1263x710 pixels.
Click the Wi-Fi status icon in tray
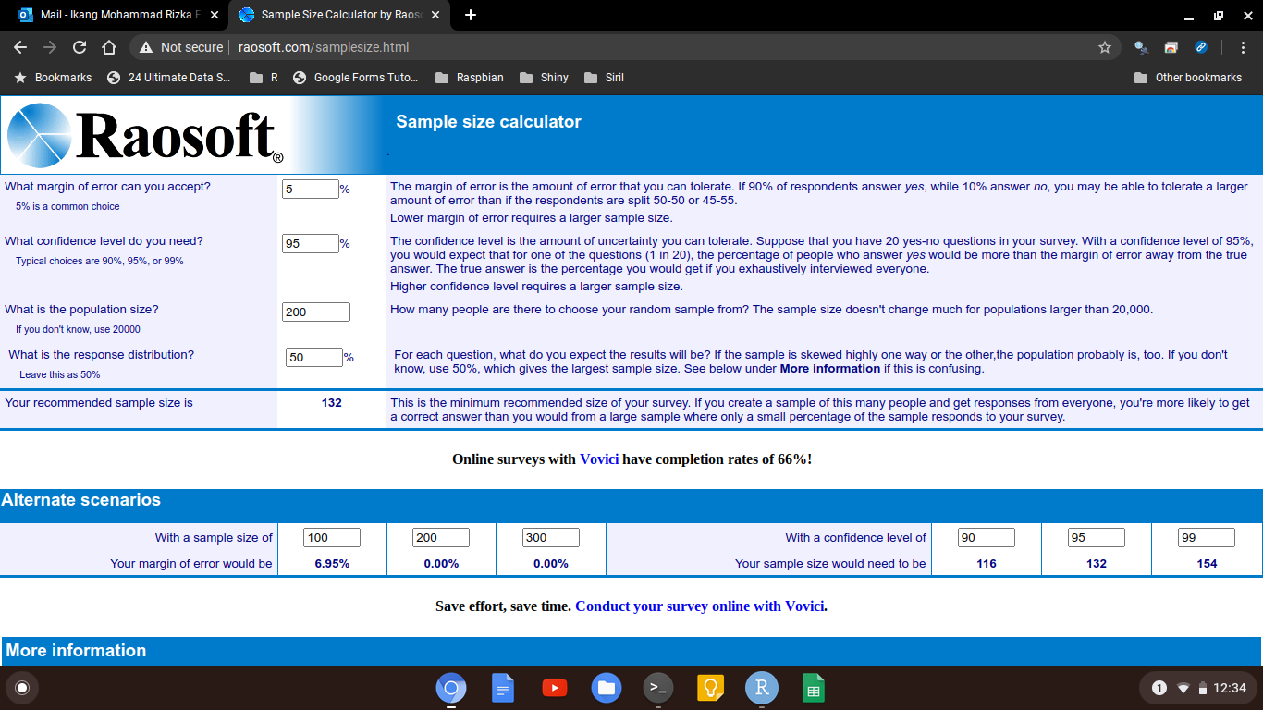[1183, 688]
